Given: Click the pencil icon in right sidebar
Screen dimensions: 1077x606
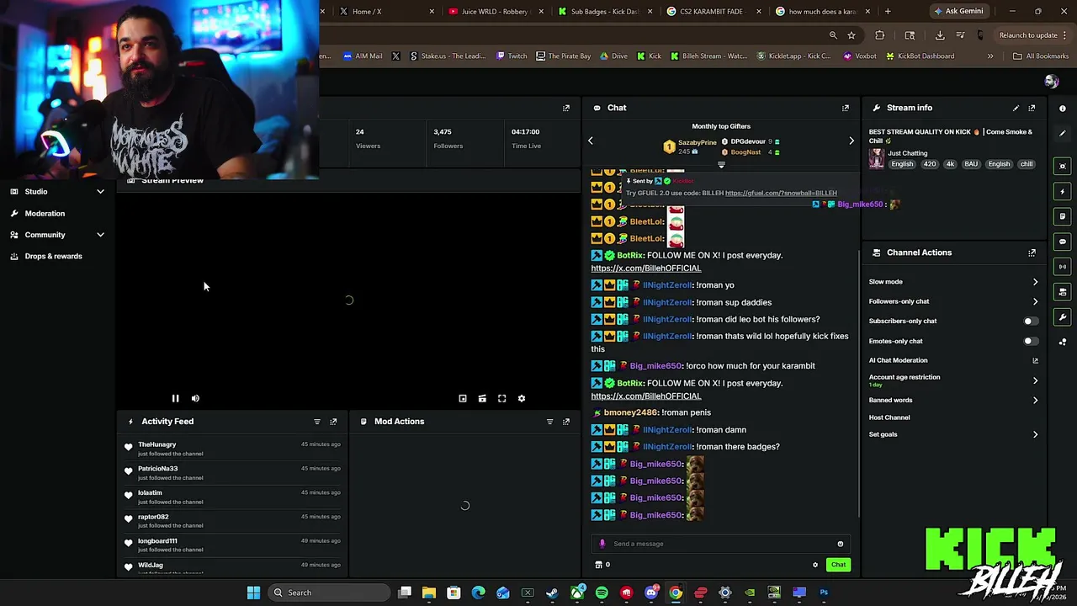Looking at the screenshot, I should click(x=1063, y=133).
